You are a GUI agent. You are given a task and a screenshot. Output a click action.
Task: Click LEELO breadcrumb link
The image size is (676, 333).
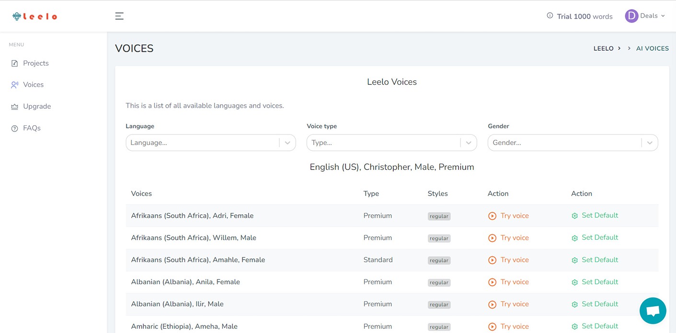coord(604,48)
